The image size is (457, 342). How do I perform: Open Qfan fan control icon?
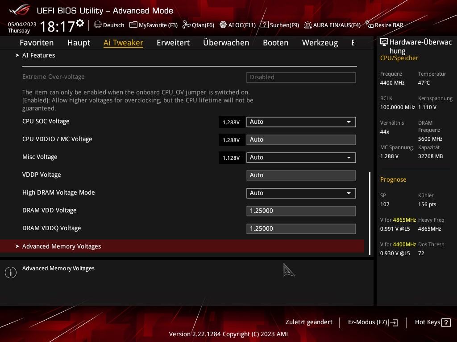click(186, 25)
